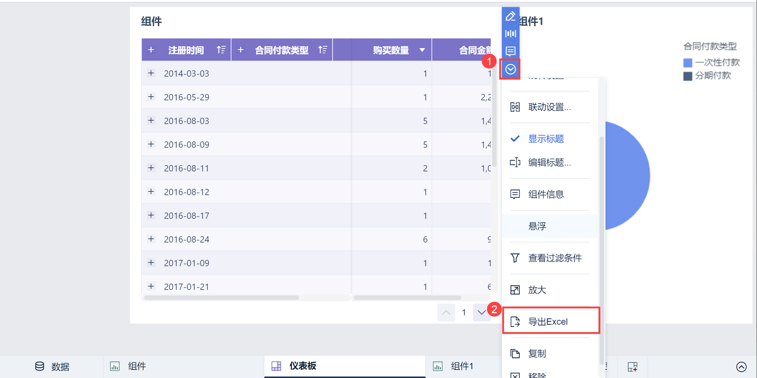Select 复制 from the dropdown menu
This screenshot has height=378, width=757.
pyautogui.click(x=550, y=354)
